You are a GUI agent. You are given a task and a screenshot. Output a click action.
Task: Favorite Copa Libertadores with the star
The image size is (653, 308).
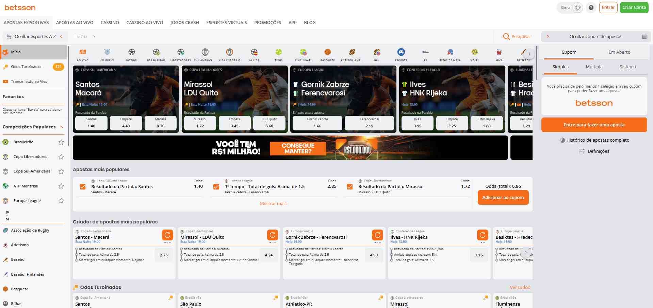(61, 157)
